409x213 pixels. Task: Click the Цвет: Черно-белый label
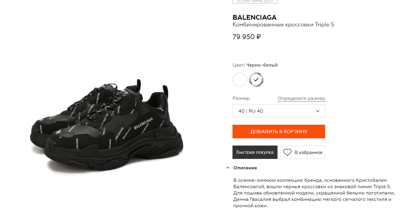click(x=255, y=65)
